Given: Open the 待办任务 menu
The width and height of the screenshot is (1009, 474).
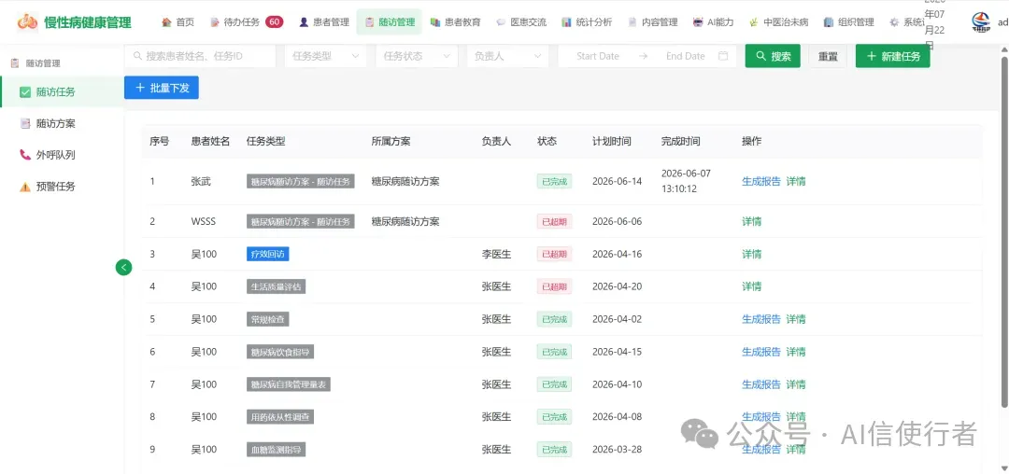Looking at the screenshot, I should coord(247,22).
